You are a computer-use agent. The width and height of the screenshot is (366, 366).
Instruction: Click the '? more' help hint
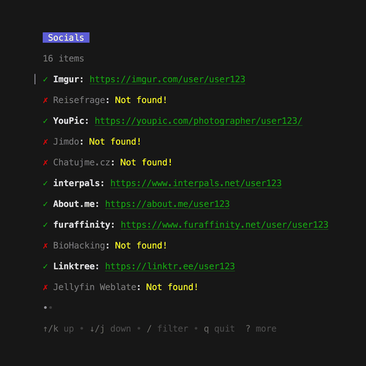[260, 329]
